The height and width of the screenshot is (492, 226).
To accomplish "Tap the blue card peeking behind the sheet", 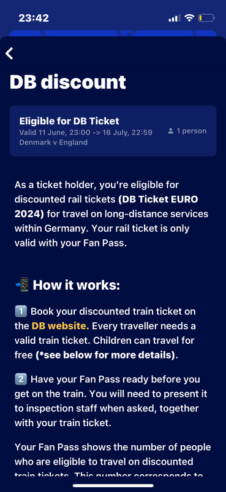I will tap(113, 34).
